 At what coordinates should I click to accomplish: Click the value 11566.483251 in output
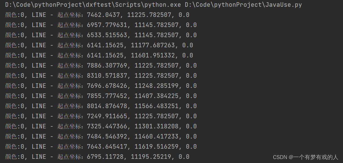pyautogui.click(x=156, y=106)
